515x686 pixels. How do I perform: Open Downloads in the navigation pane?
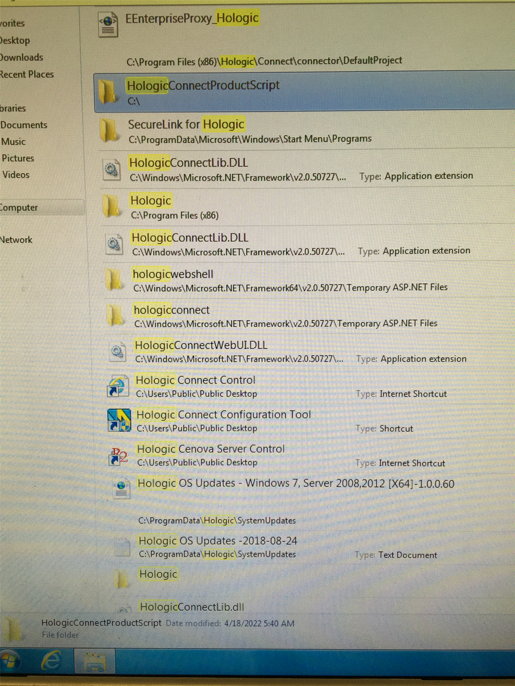tap(22, 57)
